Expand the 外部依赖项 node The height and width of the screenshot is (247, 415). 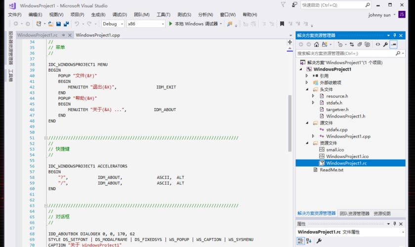coord(307,82)
